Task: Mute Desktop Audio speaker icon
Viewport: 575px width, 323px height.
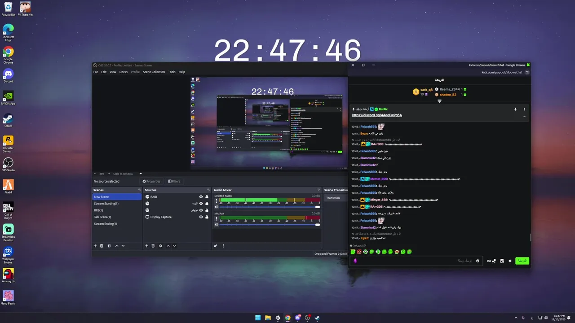Action: (x=217, y=207)
